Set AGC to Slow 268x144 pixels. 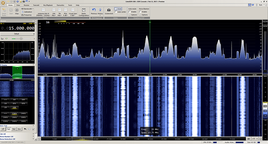click(19, 129)
